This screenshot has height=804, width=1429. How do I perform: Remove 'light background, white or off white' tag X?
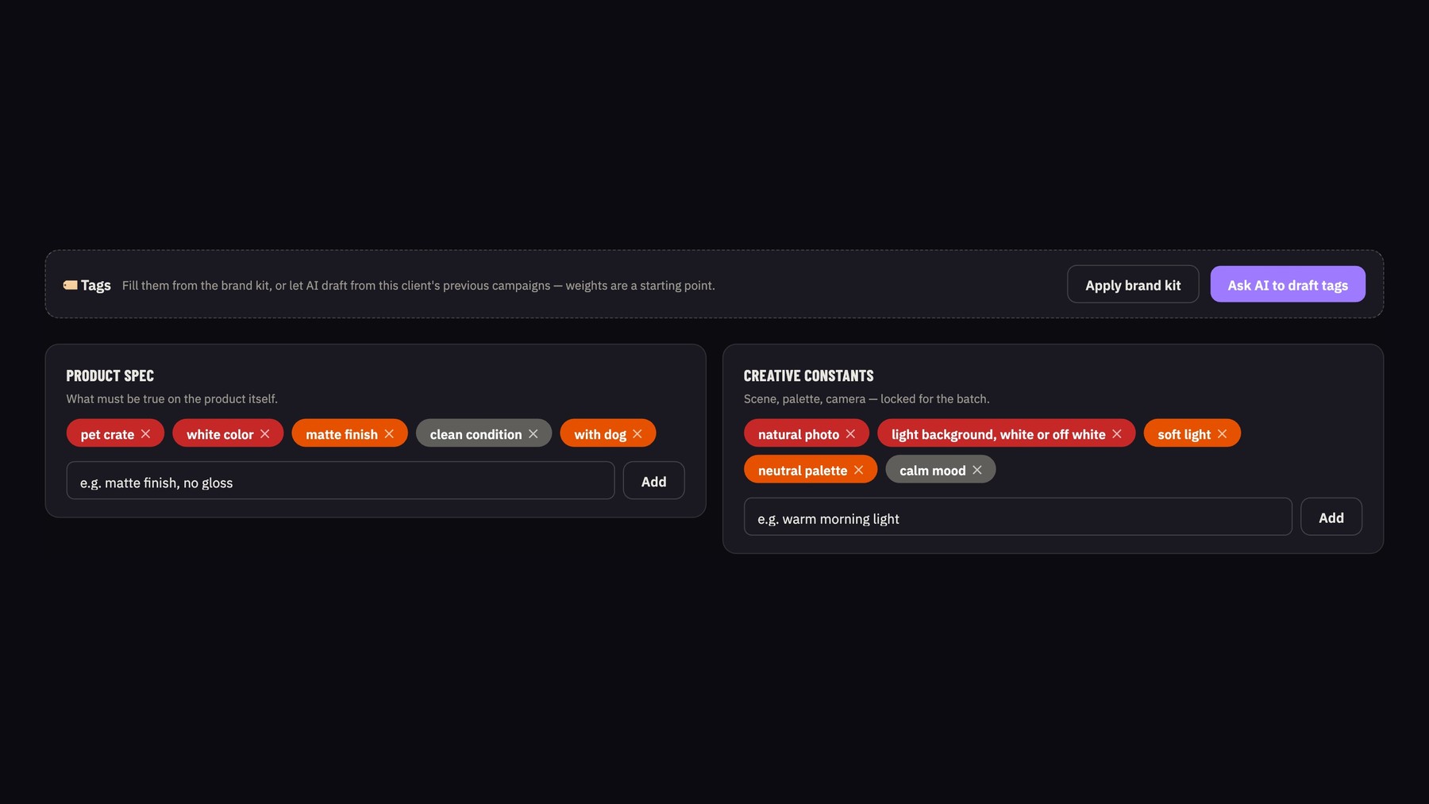(x=1117, y=434)
